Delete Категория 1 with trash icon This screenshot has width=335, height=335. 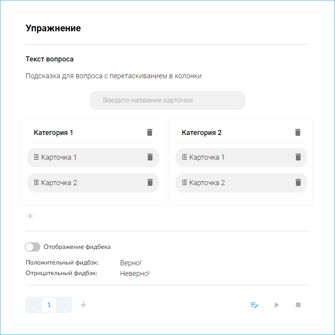coord(150,132)
